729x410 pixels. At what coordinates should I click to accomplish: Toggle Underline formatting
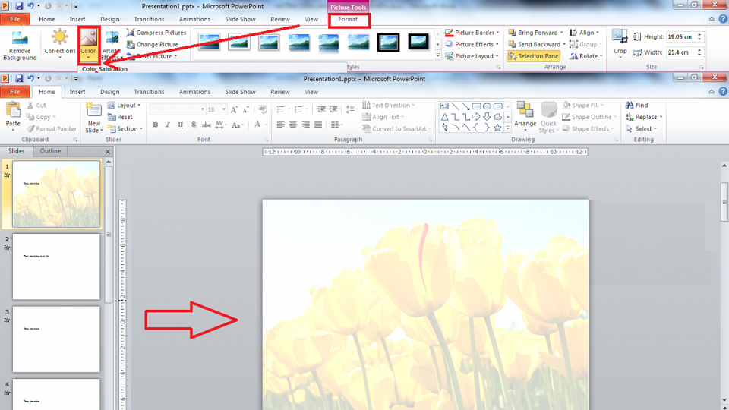(181, 125)
